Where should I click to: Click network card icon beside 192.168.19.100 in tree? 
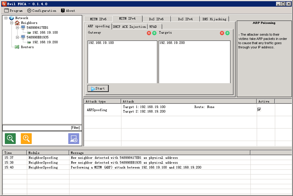(29, 32)
